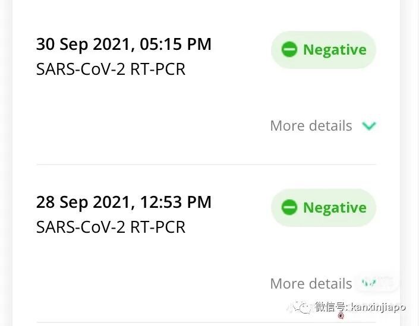Click the divider line between the two results
Screen dimensions: 419x326
point(206,164)
